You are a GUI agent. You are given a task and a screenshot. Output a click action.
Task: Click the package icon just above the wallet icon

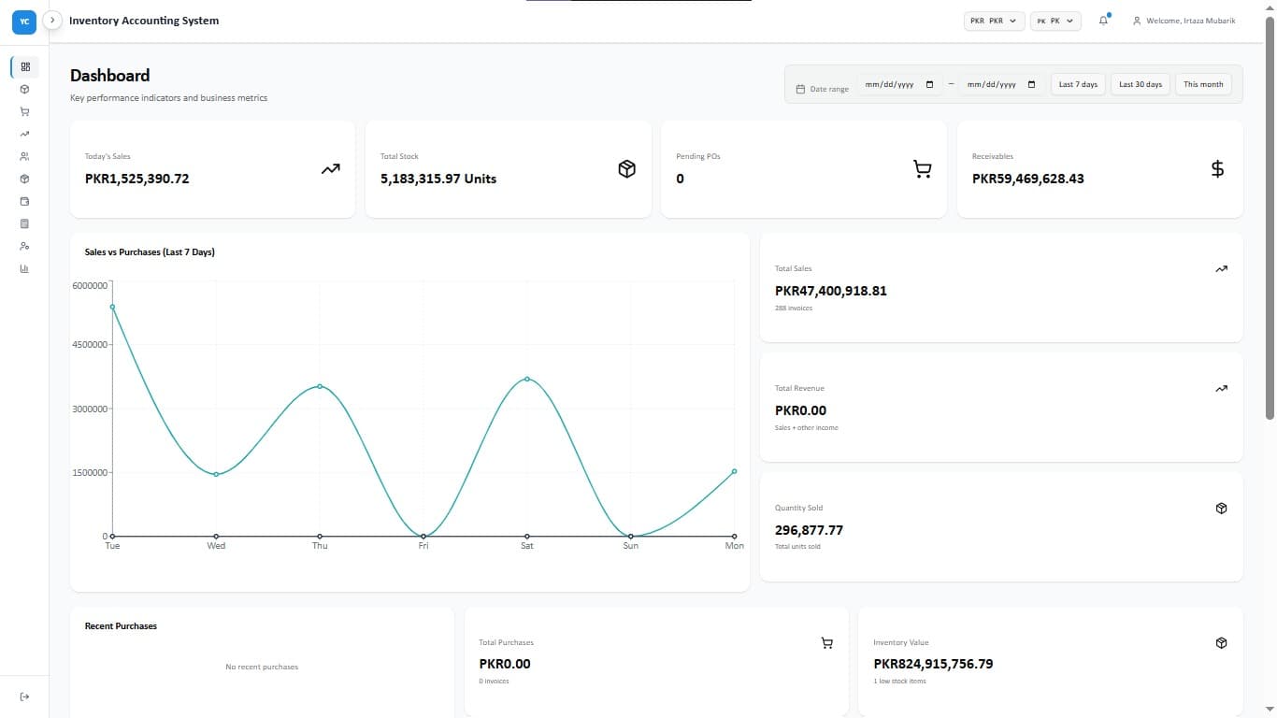(25, 179)
